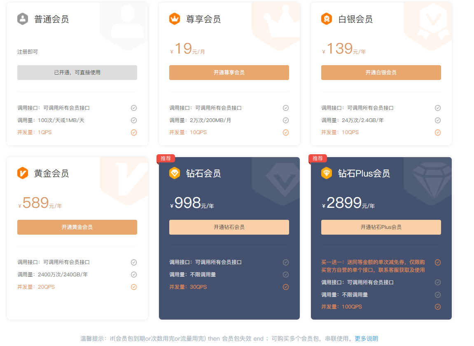Click 调用接口 check icon on 钻石会员 card
Screen dimensions: 474x346
click(286, 262)
